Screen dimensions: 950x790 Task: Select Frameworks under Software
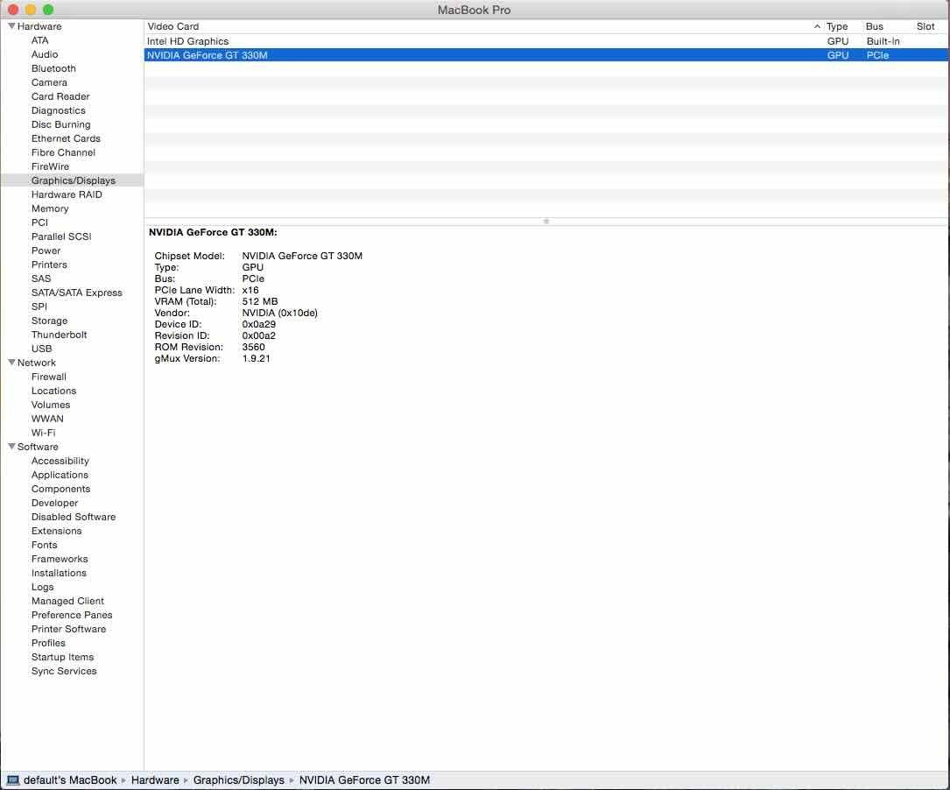coord(60,559)
